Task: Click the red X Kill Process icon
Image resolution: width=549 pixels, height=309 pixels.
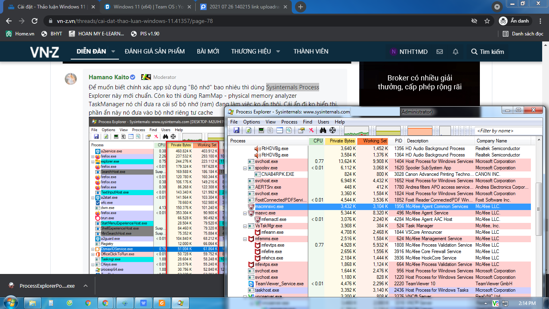Action: [311, 130]
